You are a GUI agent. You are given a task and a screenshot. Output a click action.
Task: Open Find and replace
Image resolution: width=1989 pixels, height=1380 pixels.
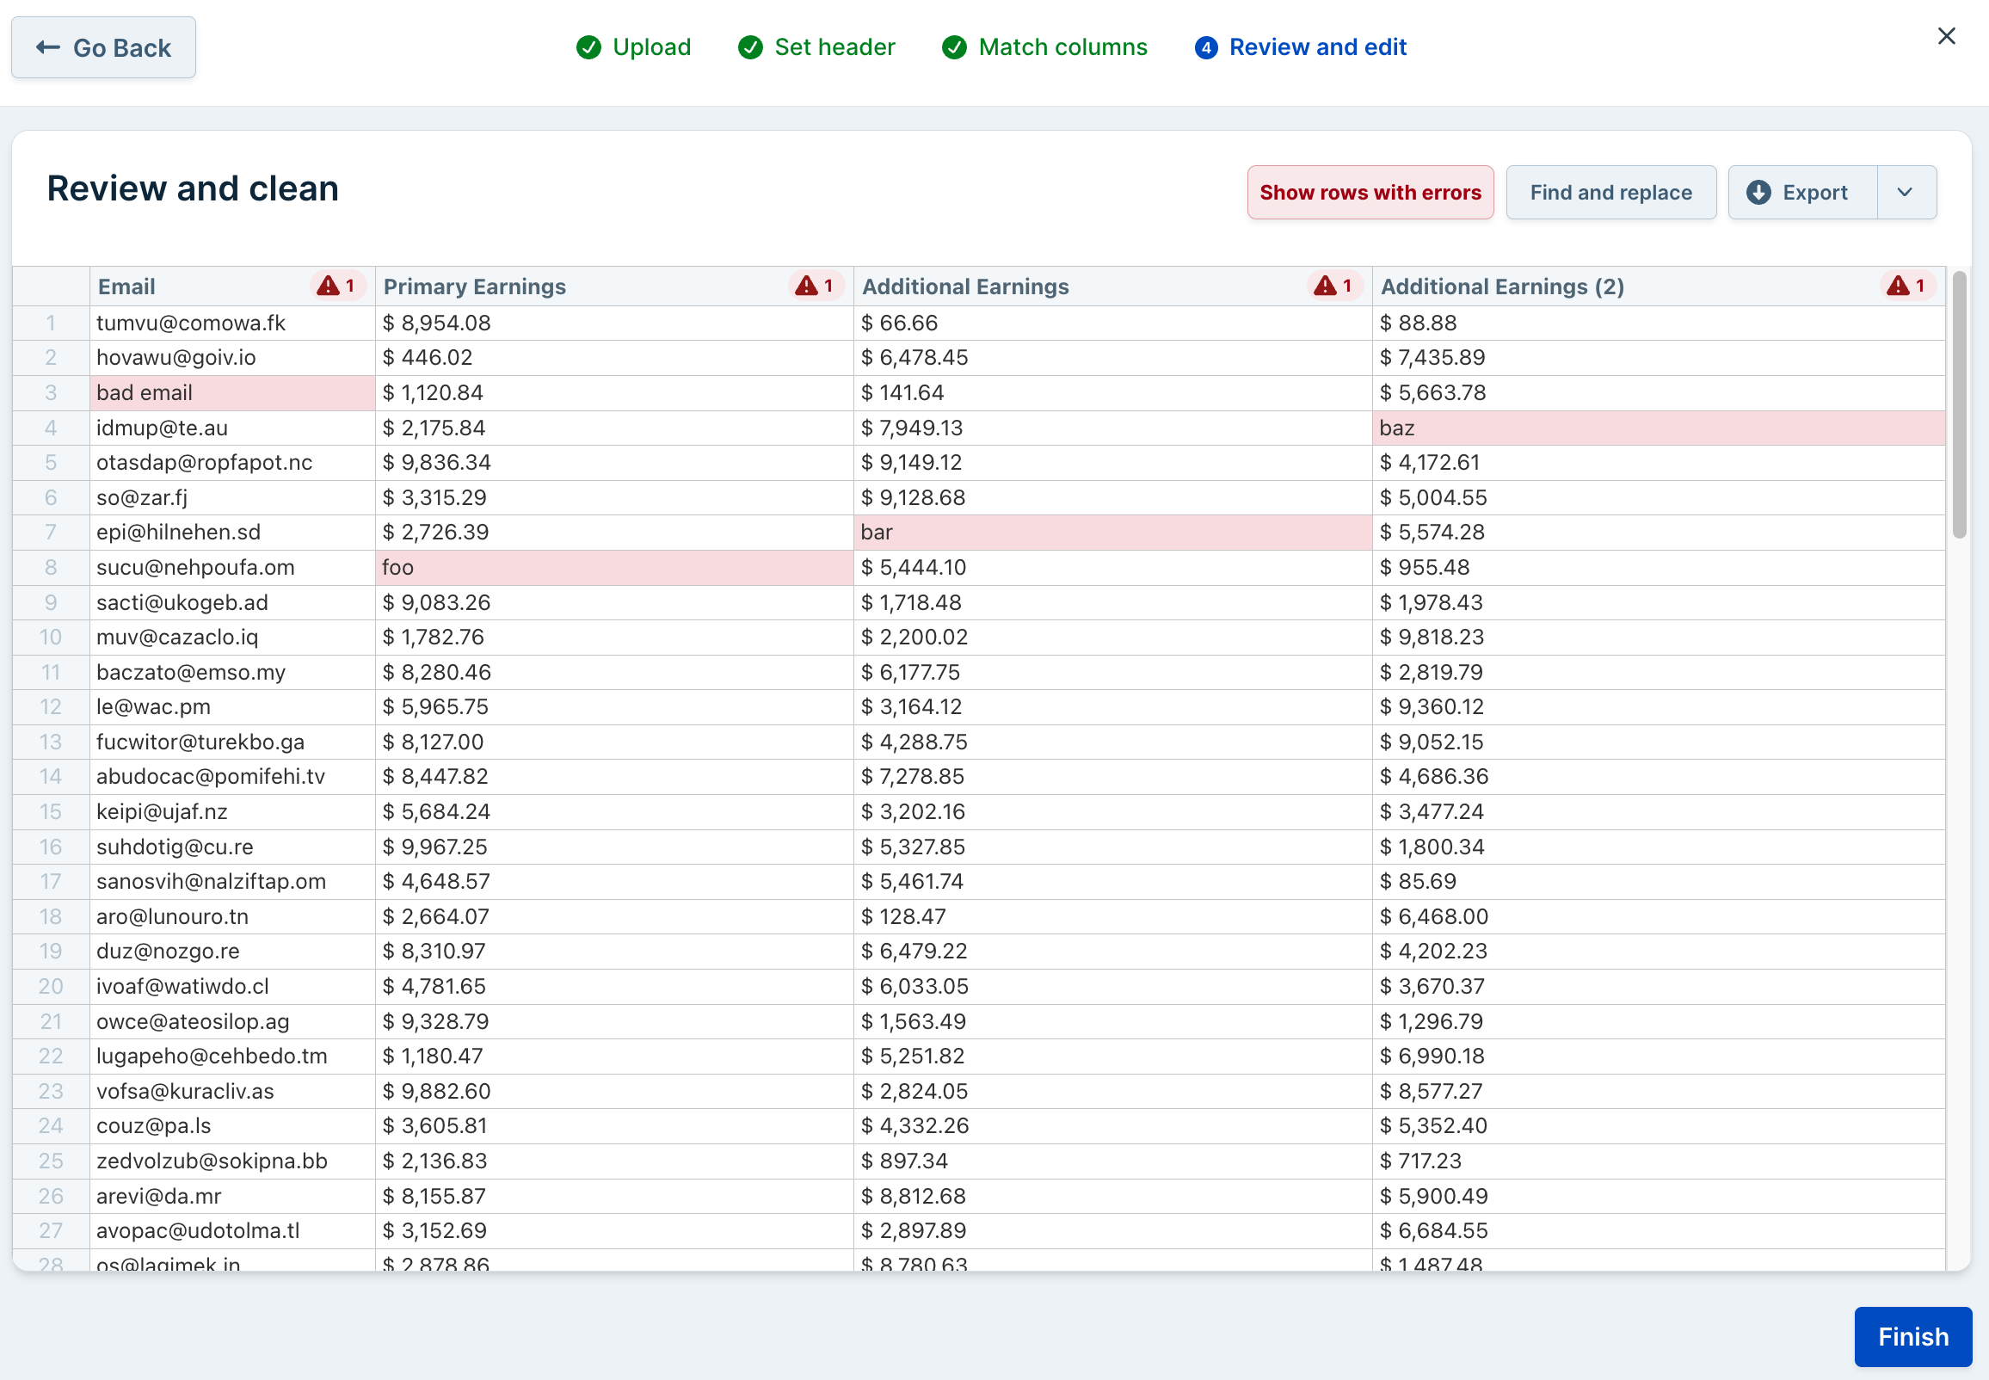1610,193
